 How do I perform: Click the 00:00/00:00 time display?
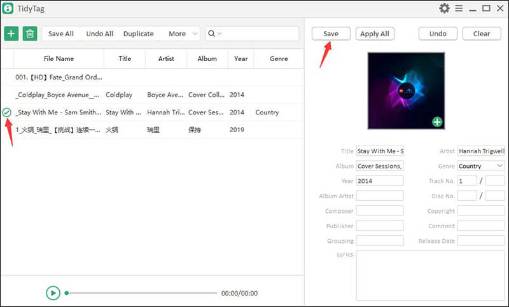coord(240,293)
